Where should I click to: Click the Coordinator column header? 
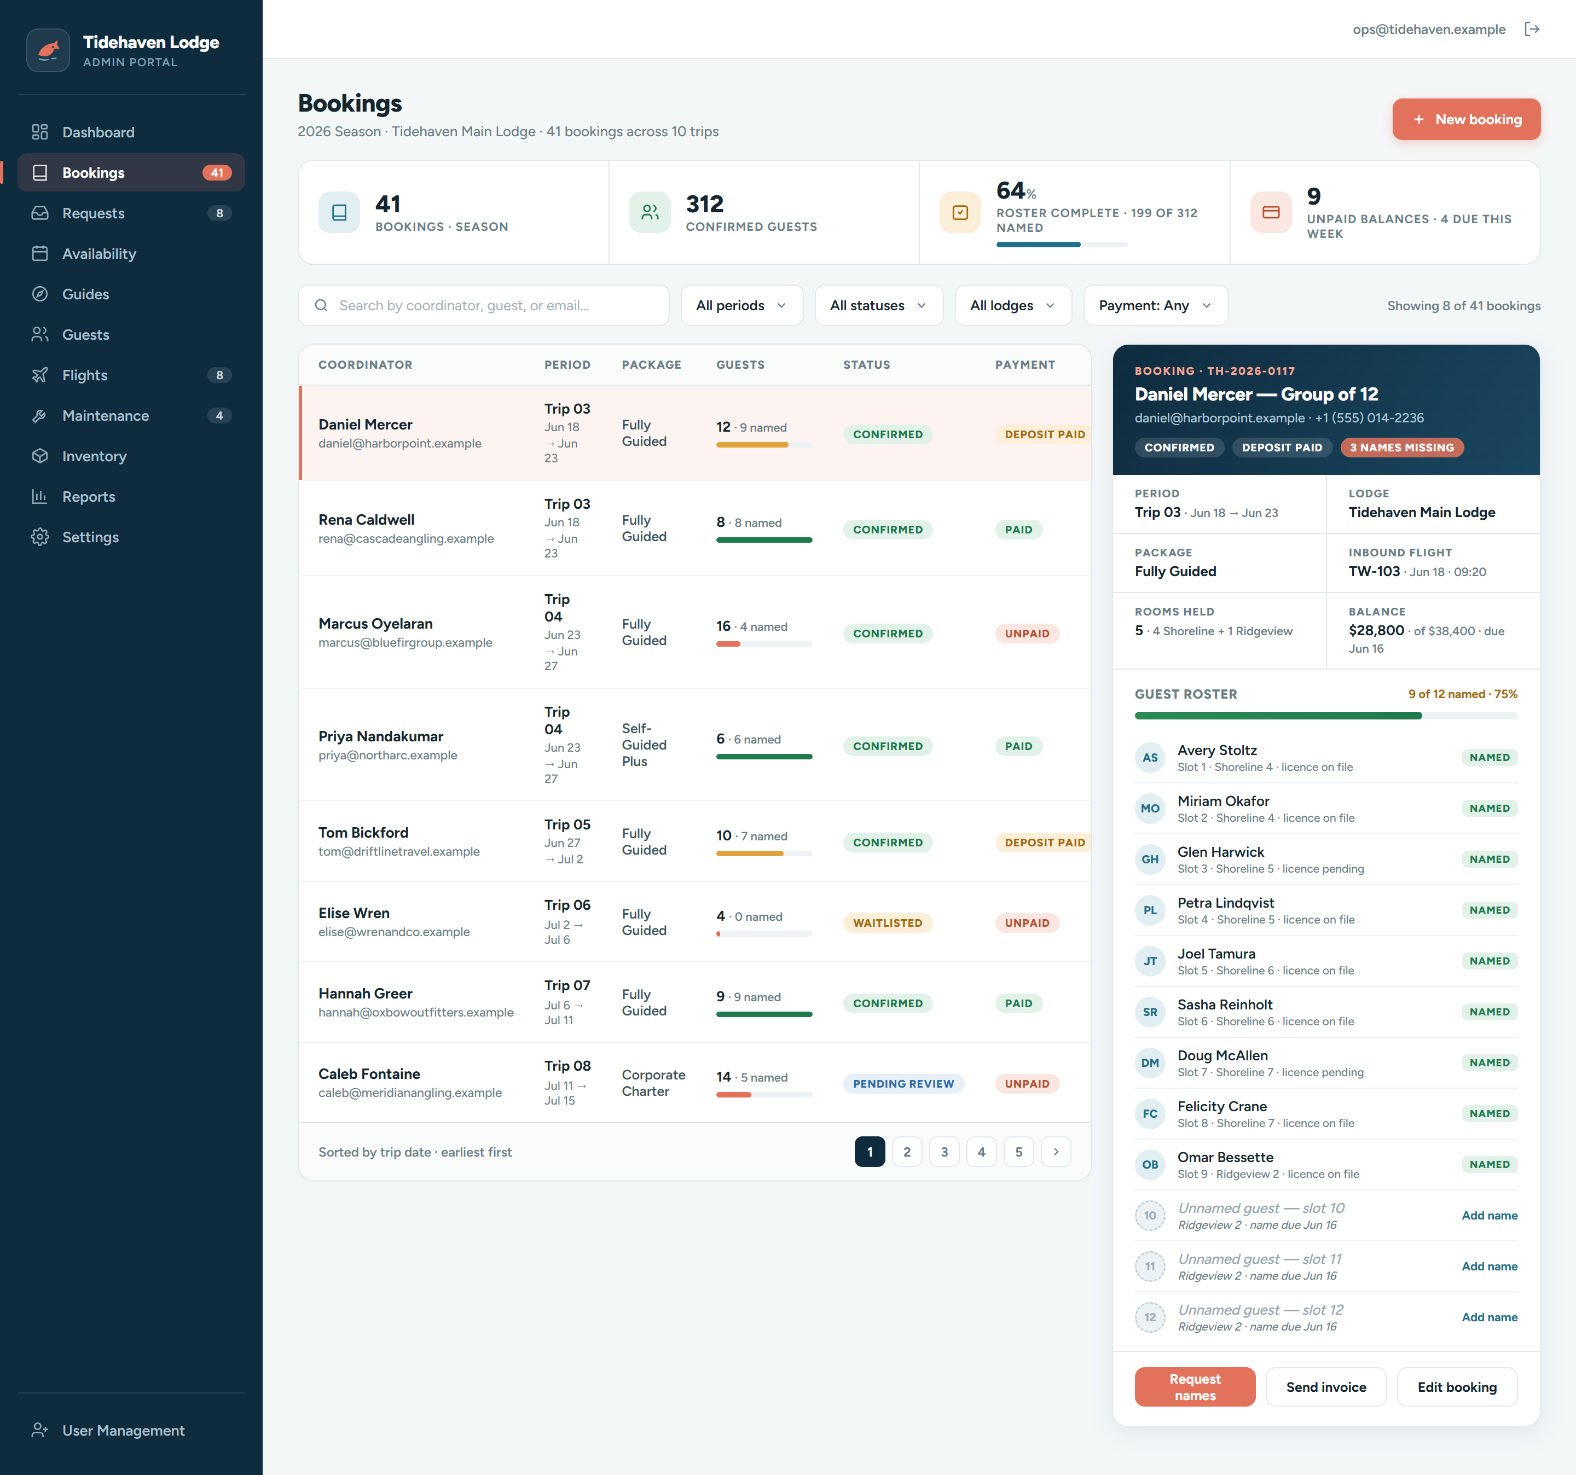[364, 364]
